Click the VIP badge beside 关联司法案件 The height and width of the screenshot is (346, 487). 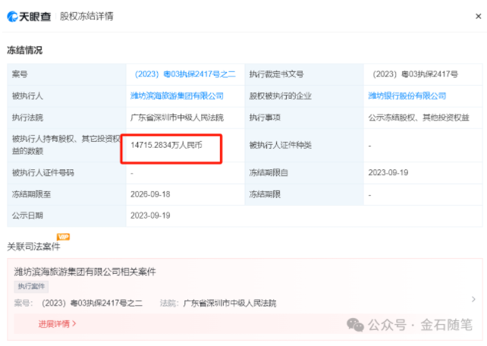[x=64, y=237]
